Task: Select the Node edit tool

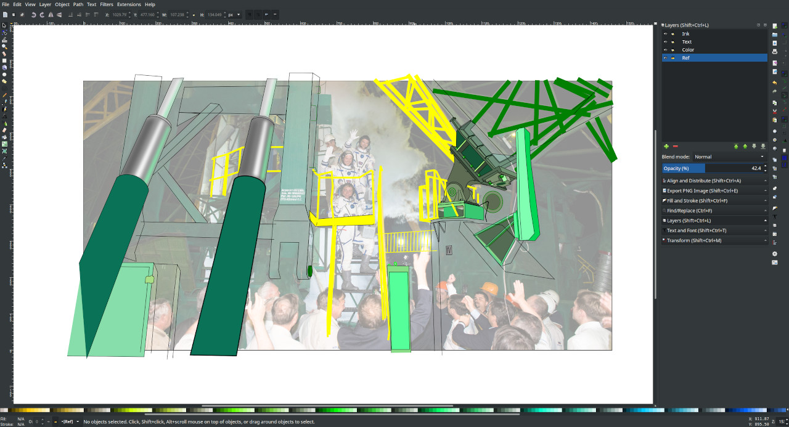Action: [4, 33]
